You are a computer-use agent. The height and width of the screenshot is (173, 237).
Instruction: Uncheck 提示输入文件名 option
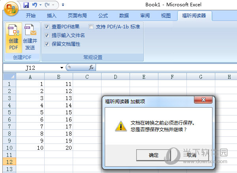(47, 35)
